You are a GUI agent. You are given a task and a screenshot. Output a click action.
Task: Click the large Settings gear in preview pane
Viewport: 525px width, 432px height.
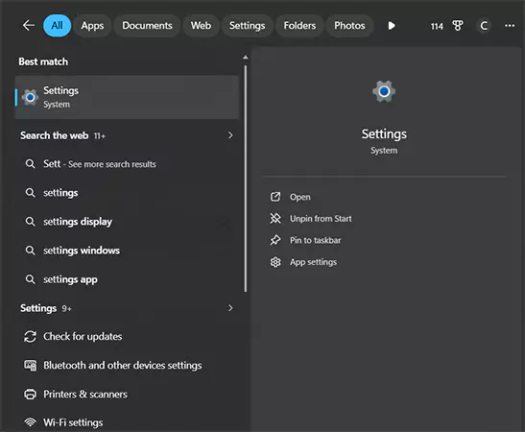click(x=384, y=91)
